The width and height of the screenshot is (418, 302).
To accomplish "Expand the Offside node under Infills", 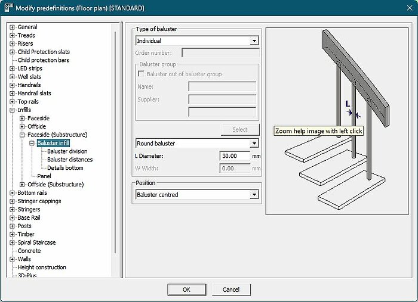I will click(x=22, y=126).
